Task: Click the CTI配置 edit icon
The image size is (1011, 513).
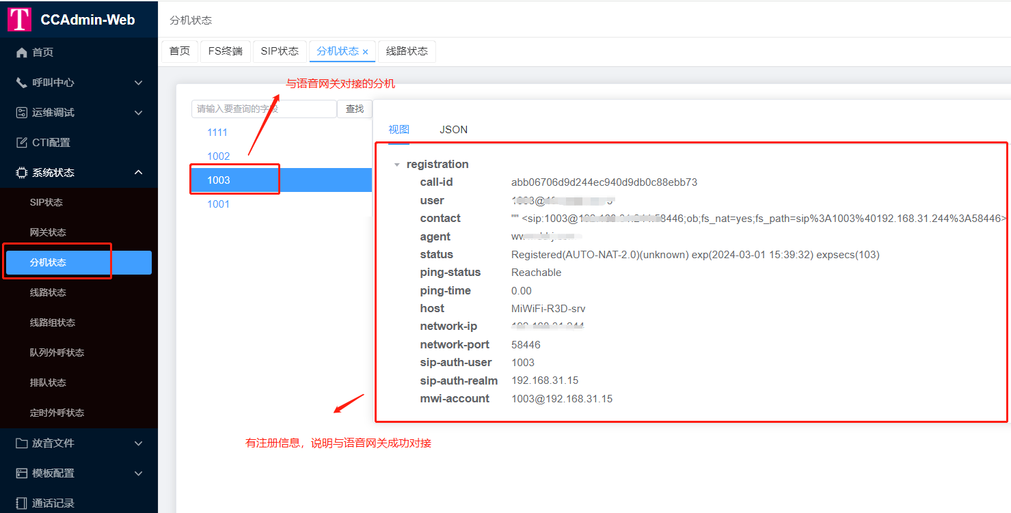Action: pos(22,143)
